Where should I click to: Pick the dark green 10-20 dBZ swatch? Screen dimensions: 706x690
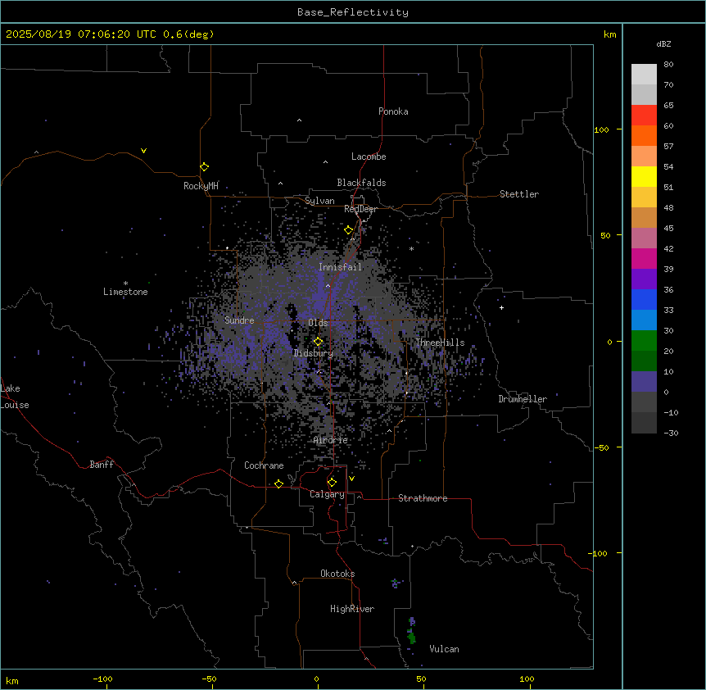click(x=644, y=361)
